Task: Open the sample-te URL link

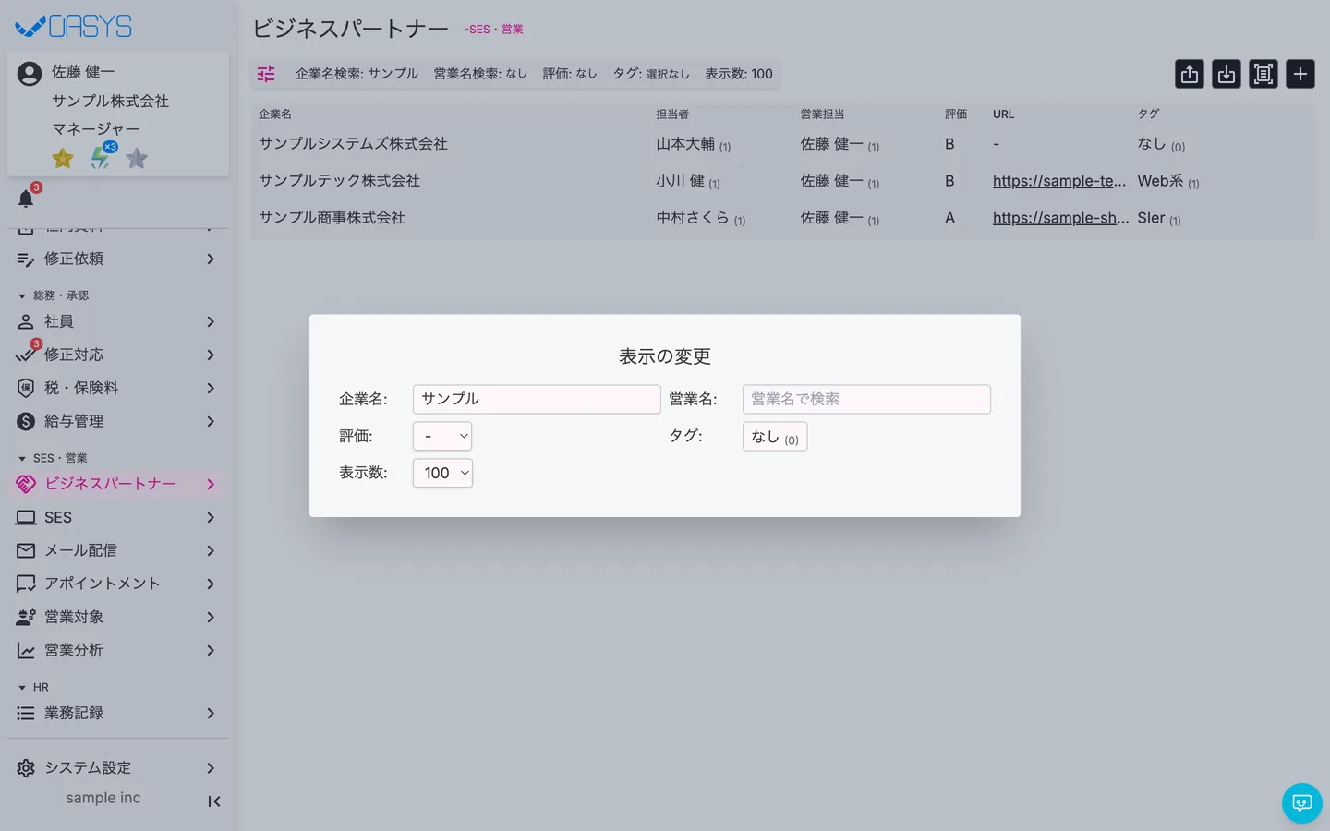Action: 1059,181
